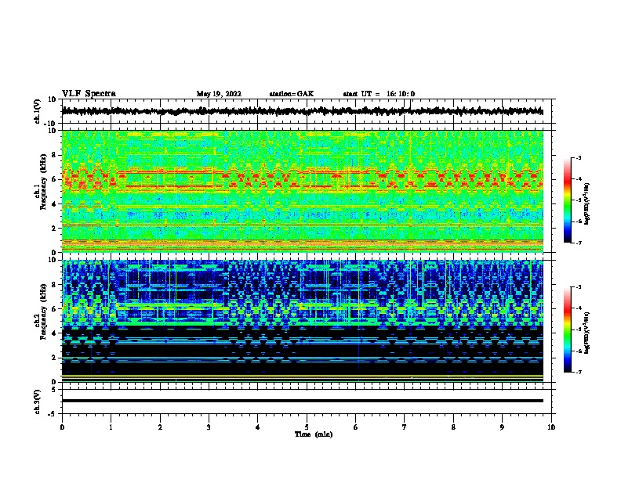Image resolution: width=621 pixels, height=479 pixels.
Task: Click the "start UT = 16:10:0" header text
Action: (x=379, y=94)
